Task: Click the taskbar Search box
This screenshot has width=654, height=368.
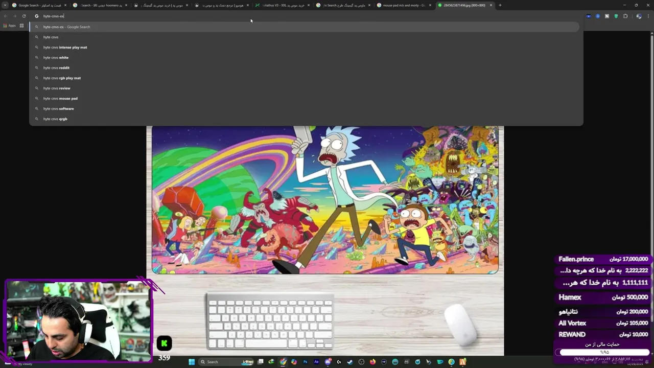Action: (x=225, y=362)
